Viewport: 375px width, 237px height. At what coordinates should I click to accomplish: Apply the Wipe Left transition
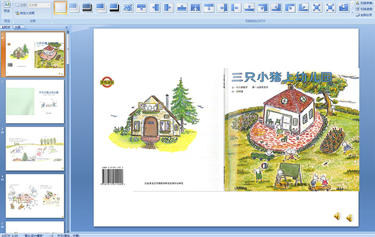(x=155, y=7)
